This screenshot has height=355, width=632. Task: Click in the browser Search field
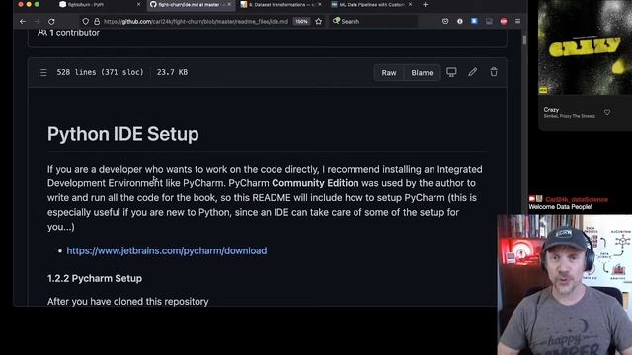click(373, 22)
